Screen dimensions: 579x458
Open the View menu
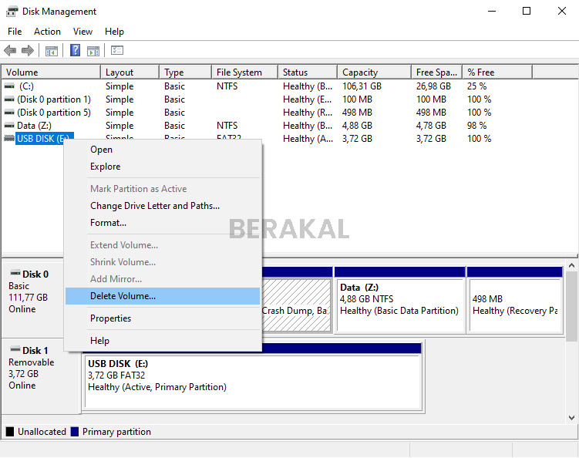coord(82,32)
